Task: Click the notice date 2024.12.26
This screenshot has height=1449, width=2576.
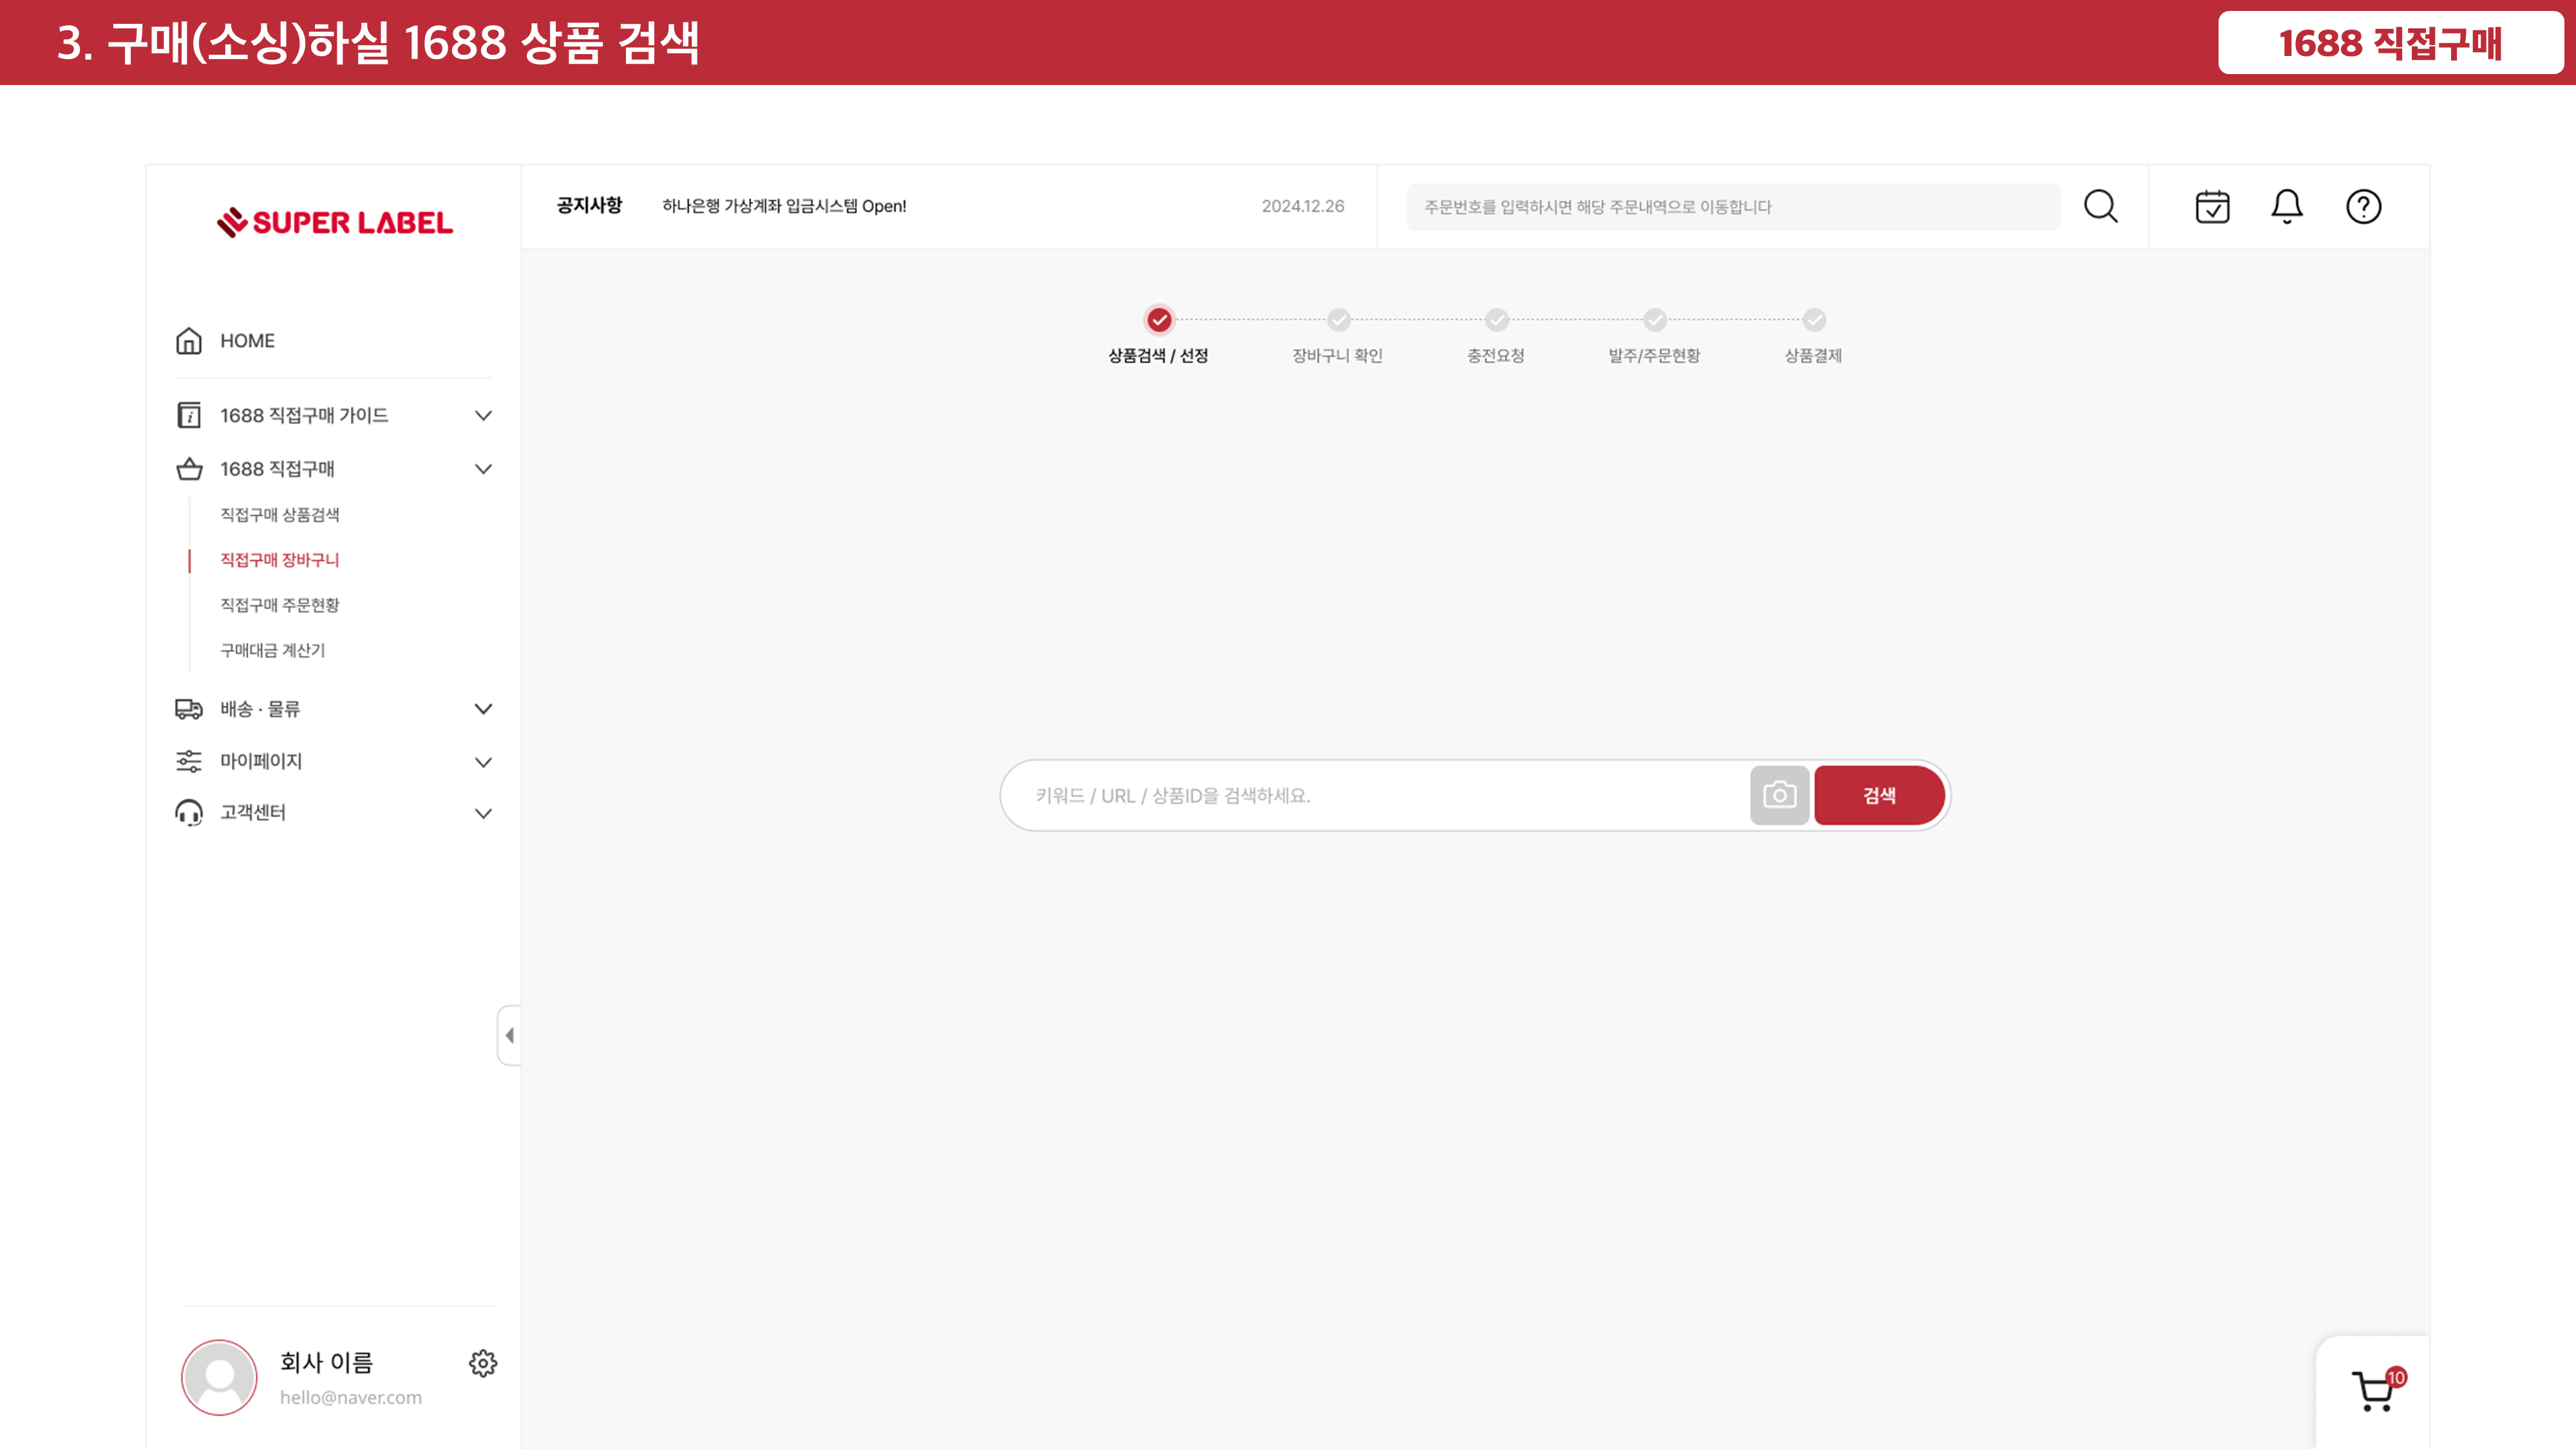Action: [1303, 206]
